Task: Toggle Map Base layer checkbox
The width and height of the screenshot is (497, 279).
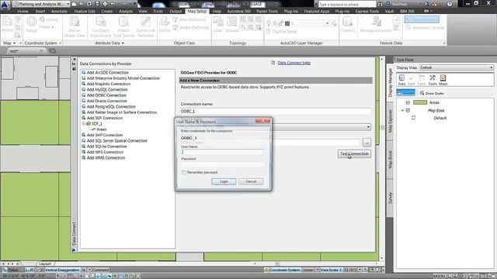Action: pos(408,110)
